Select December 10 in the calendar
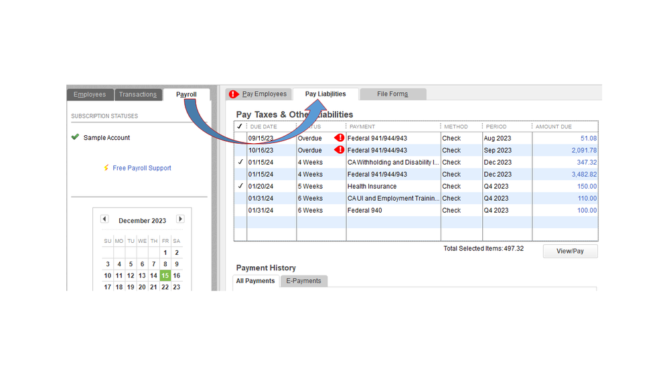669x376 pixels. coord(108,276)
